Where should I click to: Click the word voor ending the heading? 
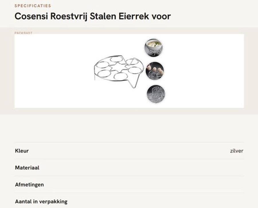(x=161, y=17)
